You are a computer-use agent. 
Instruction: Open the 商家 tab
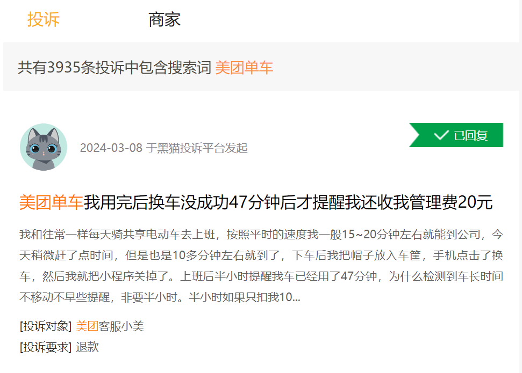[x=165, y=20]
